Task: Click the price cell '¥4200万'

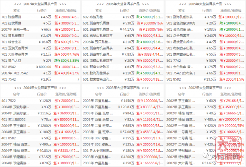Action: coord(127,157)
